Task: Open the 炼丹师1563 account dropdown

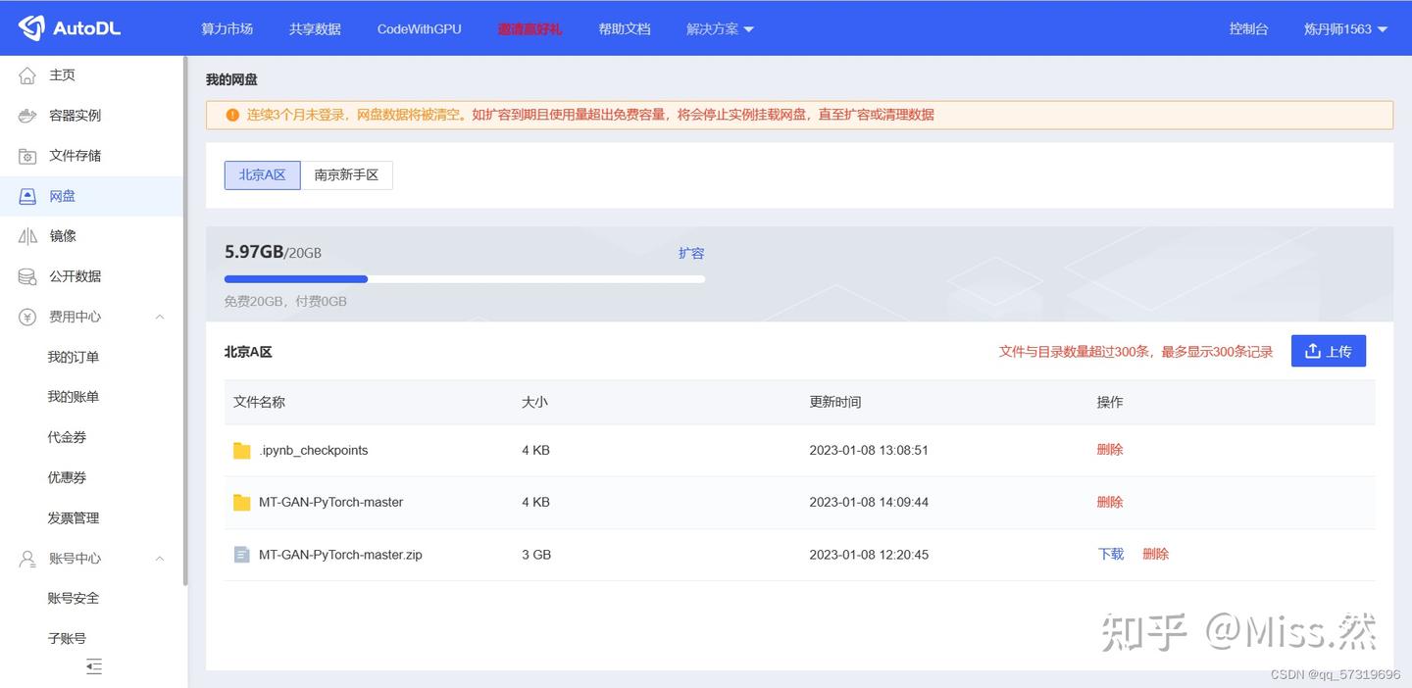Action: (1345, 28)
